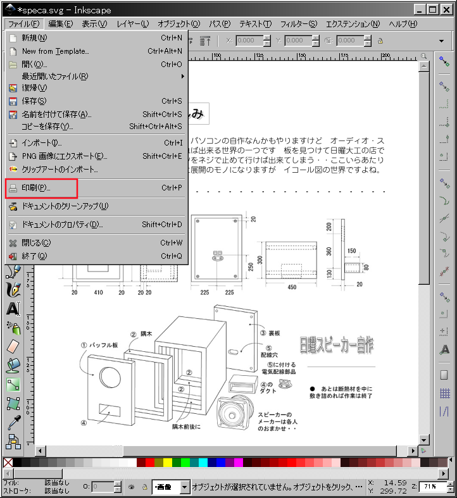The image size is (457, 498).
Task: Increase width value with stepper arrow
Action: (x=368, y=37)
